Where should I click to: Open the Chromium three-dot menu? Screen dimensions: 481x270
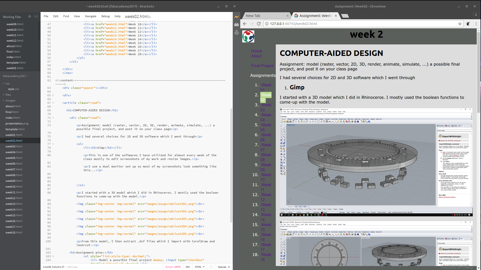[x=476, y=24]
